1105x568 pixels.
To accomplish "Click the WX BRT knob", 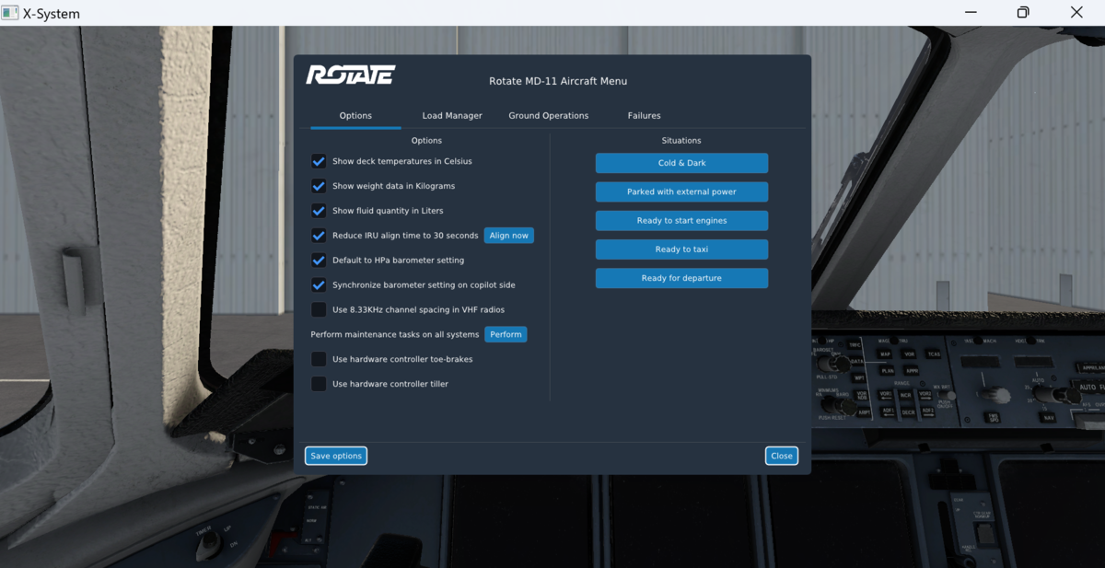I will pos(948,396).
